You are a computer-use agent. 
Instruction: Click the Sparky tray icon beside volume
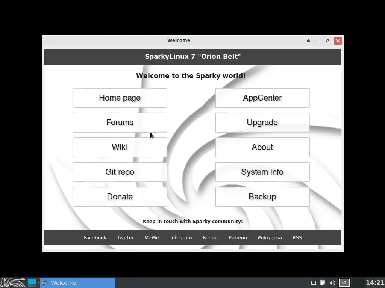(x=344, y=283)
